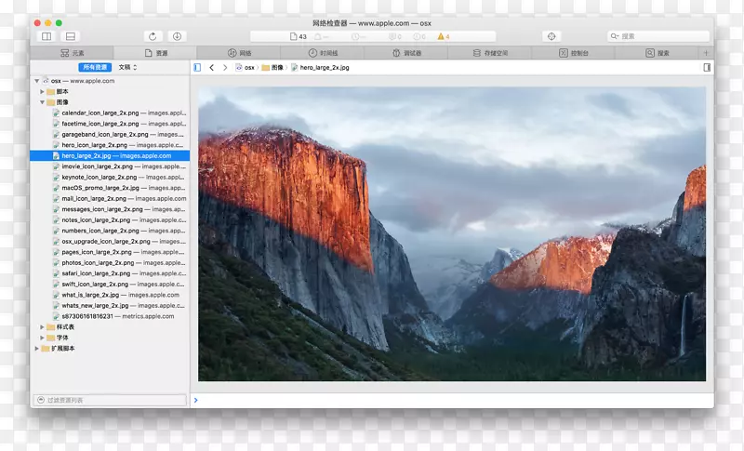Select osx_upgrade_icon_large_2x.png resource
The width and height of the screenshot is (744, 451).
click(x=110, y=242)
